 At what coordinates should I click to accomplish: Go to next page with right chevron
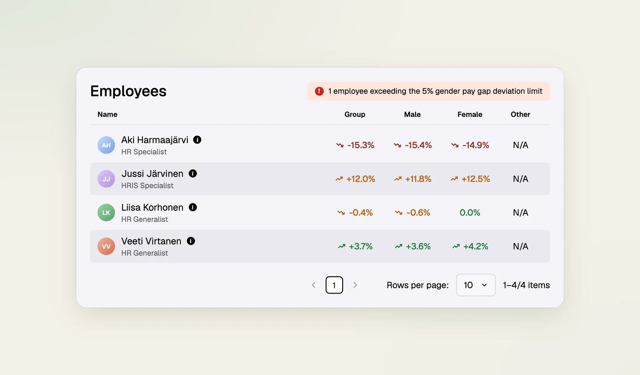click(x=355, y=285)
